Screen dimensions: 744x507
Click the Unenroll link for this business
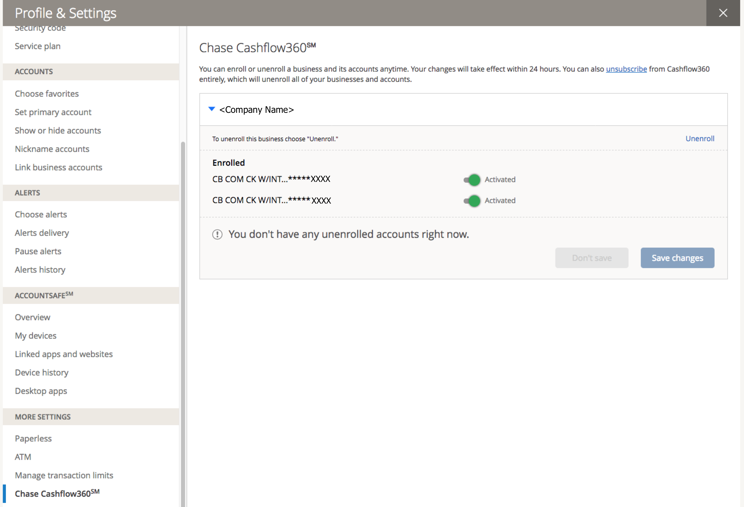click(699, 138)
